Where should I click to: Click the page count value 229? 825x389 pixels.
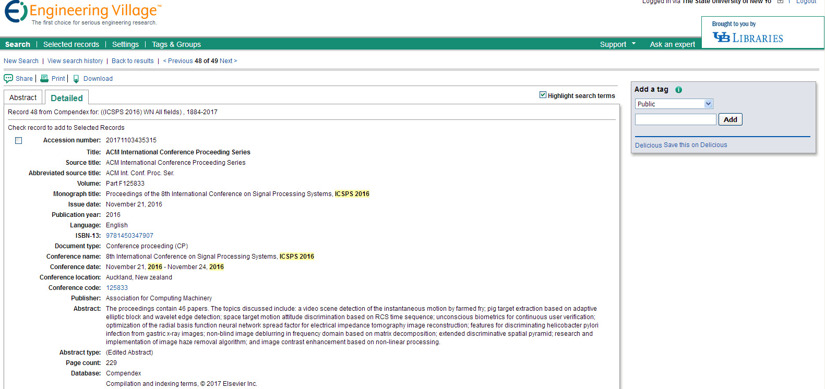point(111,363)
